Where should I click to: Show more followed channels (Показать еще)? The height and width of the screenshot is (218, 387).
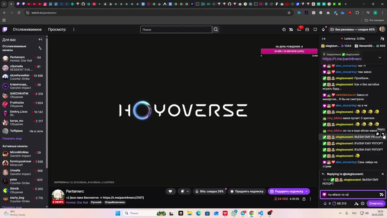pyautogui.click(x=12, y=138)
